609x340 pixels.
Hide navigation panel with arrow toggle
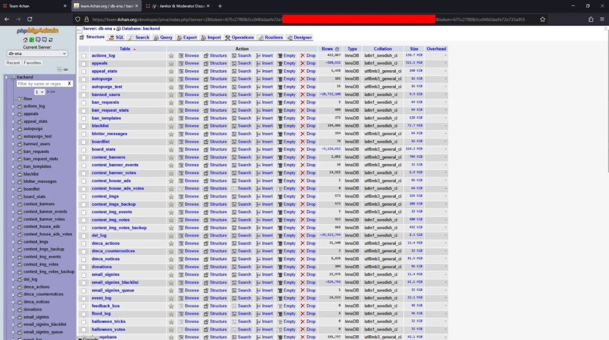tap(79, 29)
